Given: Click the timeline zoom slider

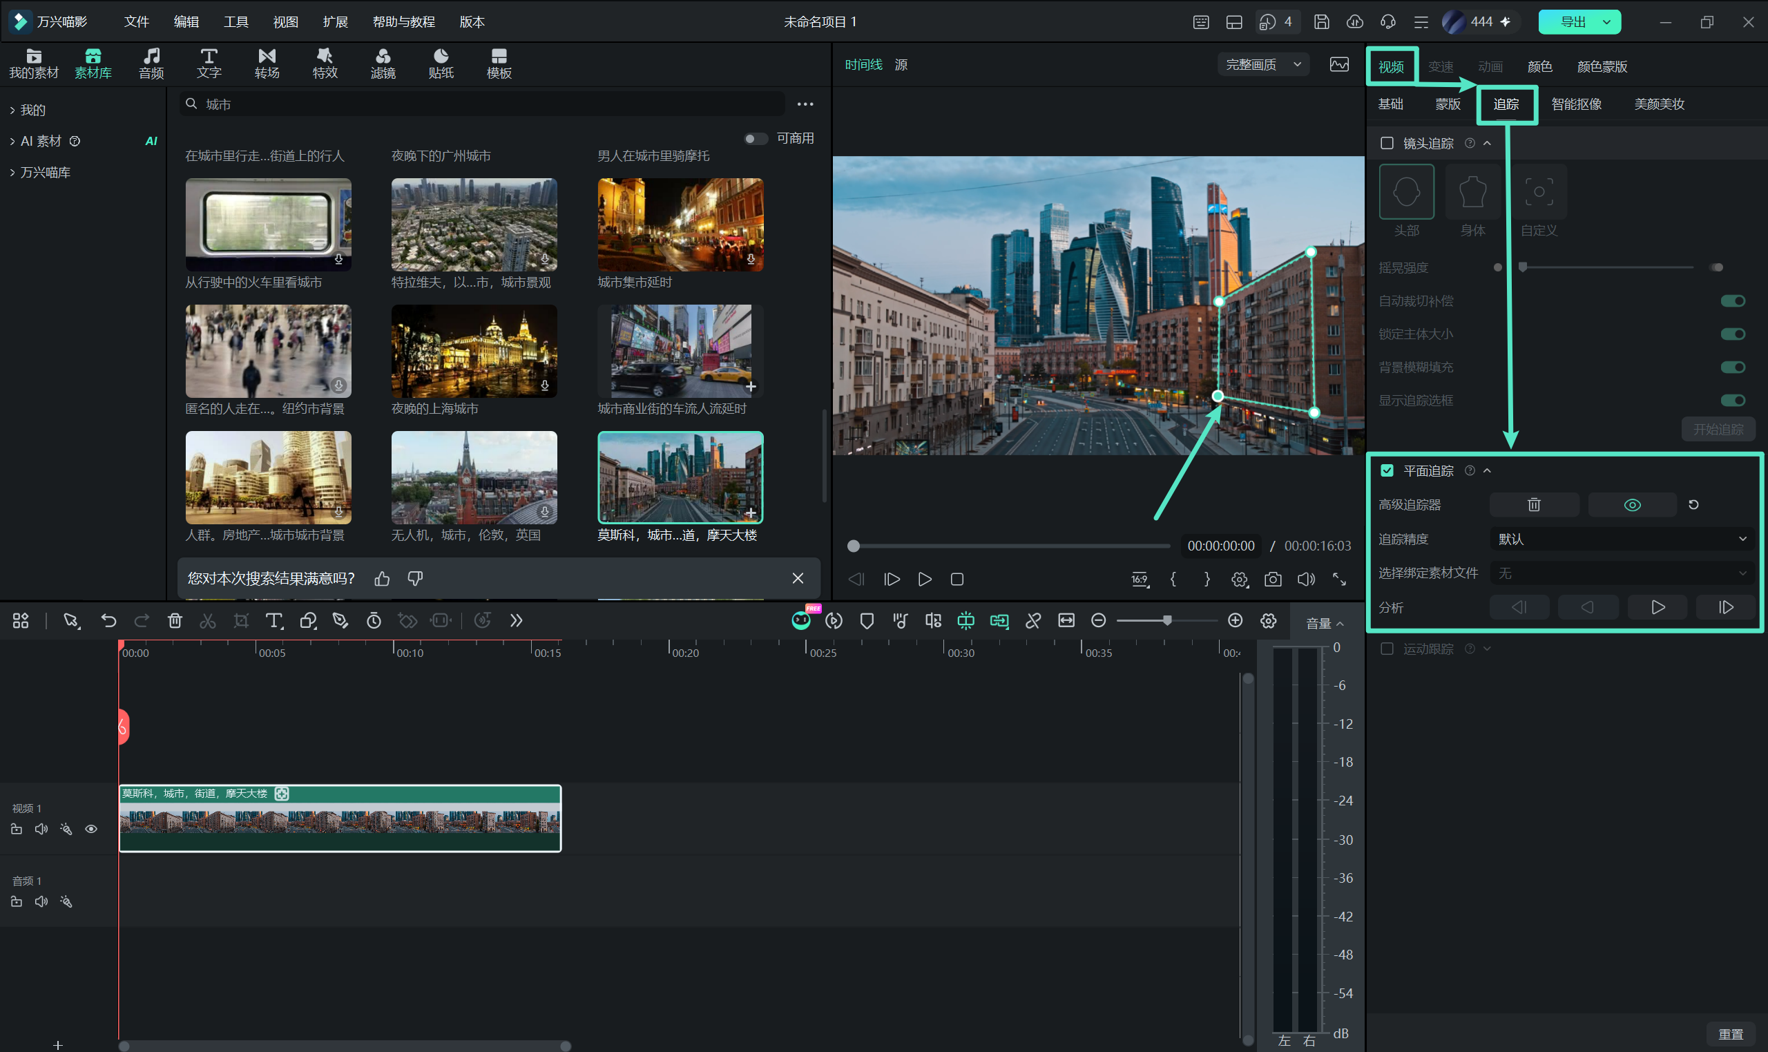Looking at the screenshot, I should point(1166,620).
